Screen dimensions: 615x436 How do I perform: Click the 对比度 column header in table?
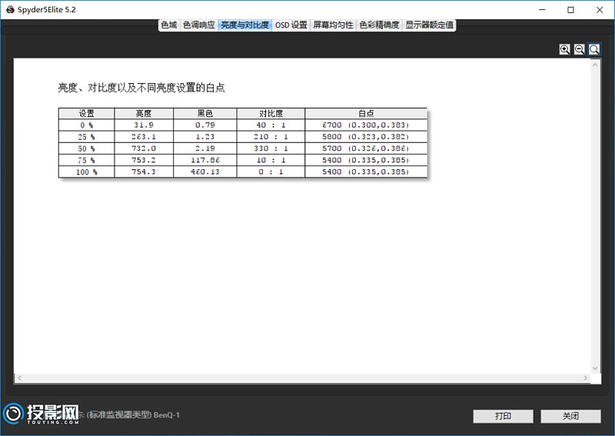point(271,113)
